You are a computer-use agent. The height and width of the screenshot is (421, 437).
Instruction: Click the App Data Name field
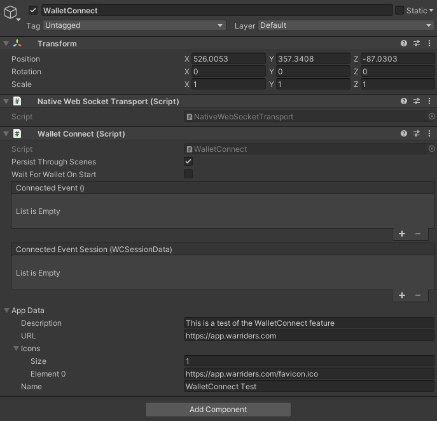309,387
